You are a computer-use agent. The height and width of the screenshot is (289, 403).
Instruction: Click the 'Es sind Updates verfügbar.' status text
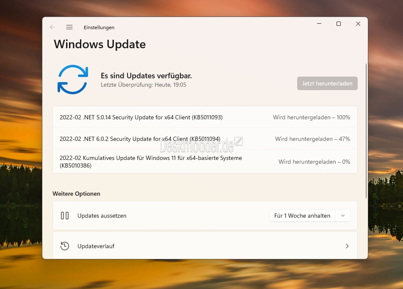[146, 76]
